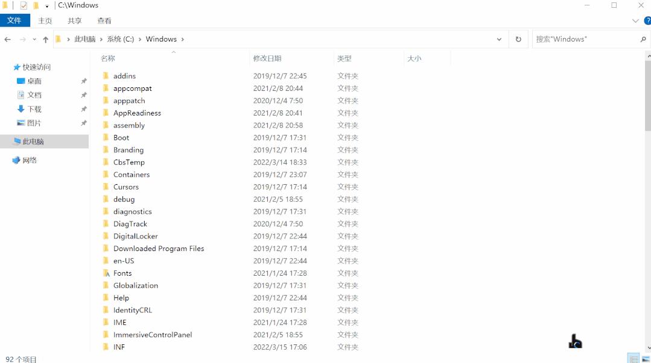Select Downloaded Program Files folder name
This screenshot has width=651, height=363.
(159, 249)
